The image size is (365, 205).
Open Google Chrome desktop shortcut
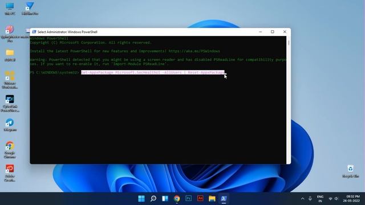[10, 150]
